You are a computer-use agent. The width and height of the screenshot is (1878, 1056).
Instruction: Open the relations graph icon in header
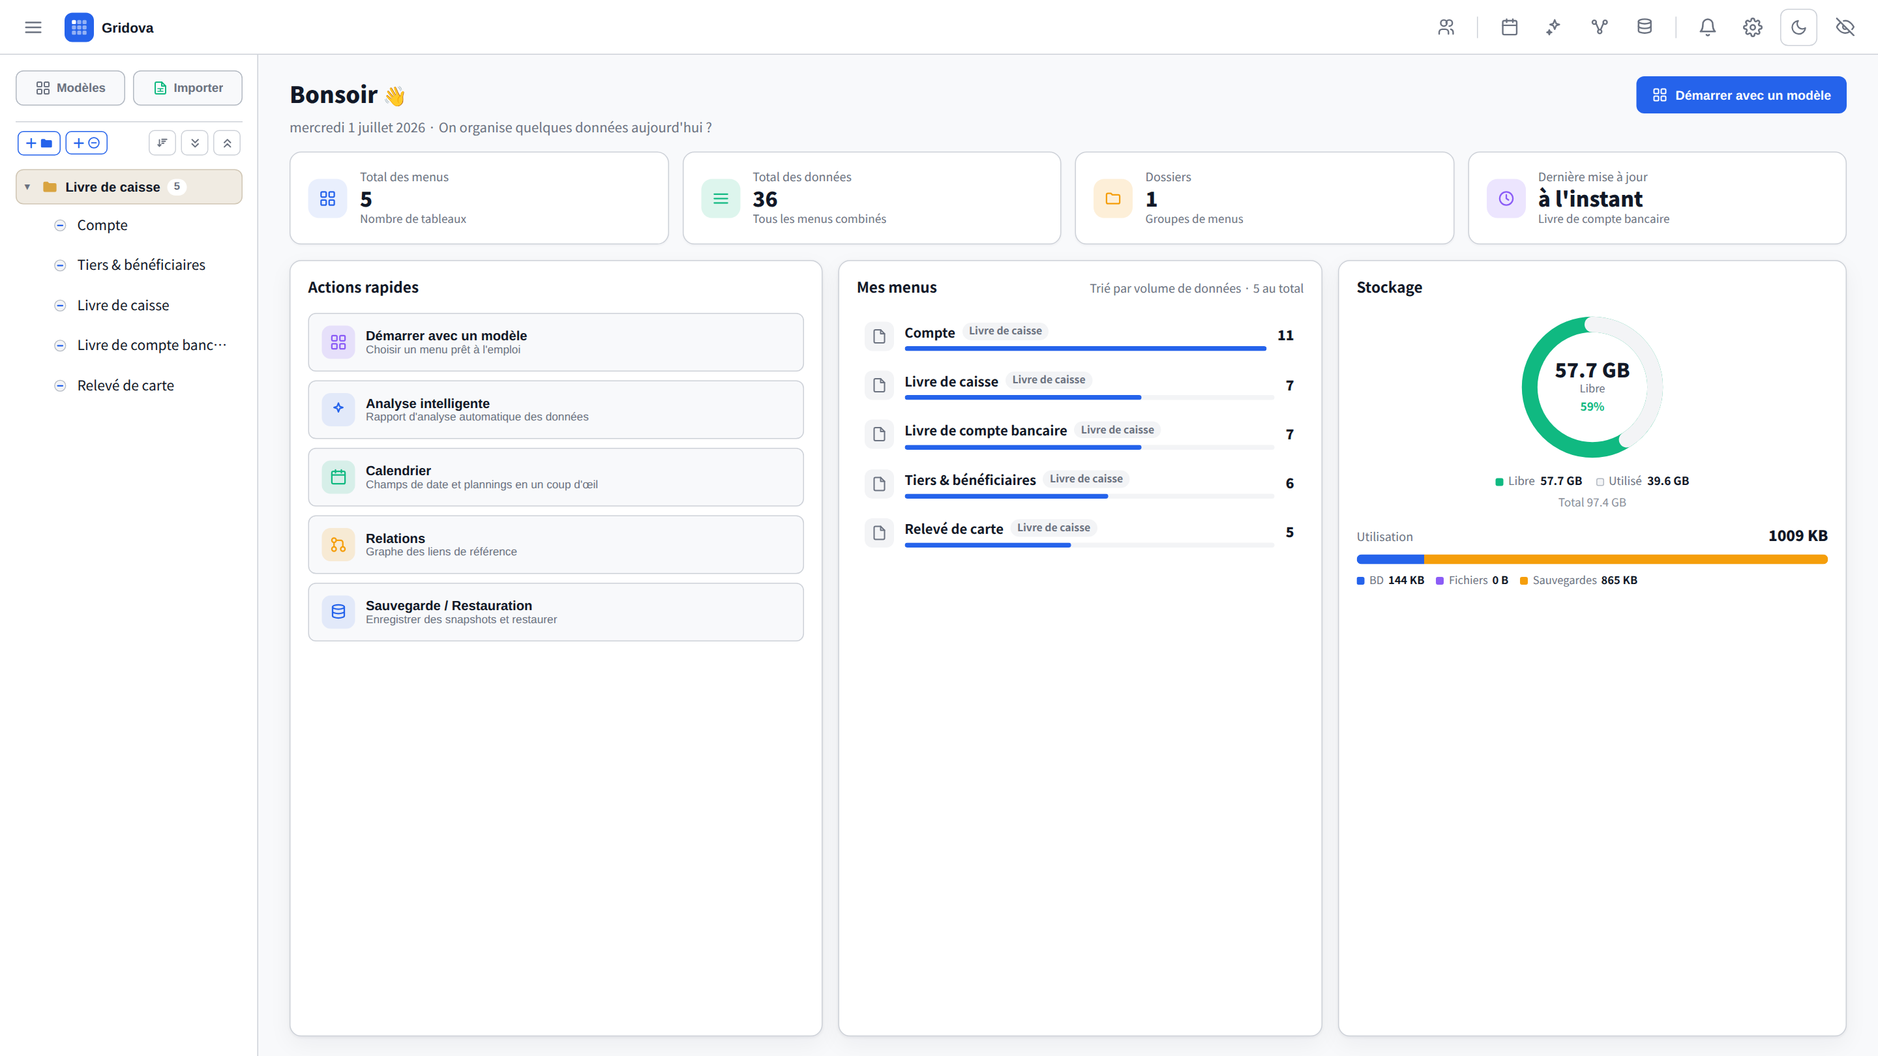(x=1599, y=27)
